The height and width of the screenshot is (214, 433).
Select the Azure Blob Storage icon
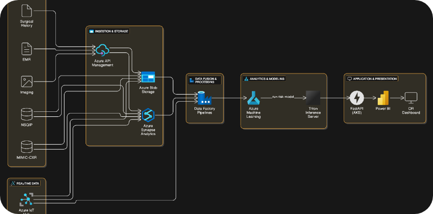pyautogui.click(x=148, y=77)
